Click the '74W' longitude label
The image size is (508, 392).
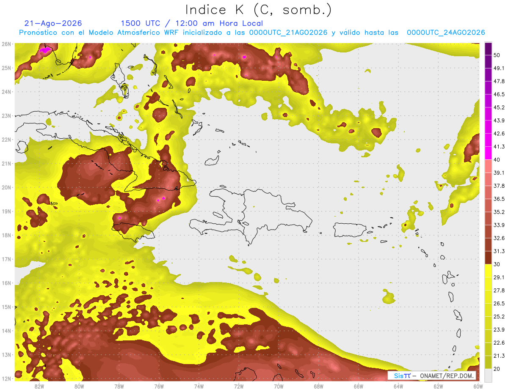coord(199,387)
